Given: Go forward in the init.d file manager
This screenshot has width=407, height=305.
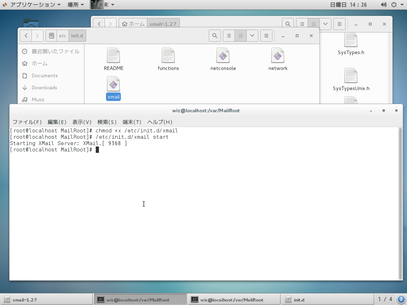Looking at the screenshot, I should tap(37, 36).
